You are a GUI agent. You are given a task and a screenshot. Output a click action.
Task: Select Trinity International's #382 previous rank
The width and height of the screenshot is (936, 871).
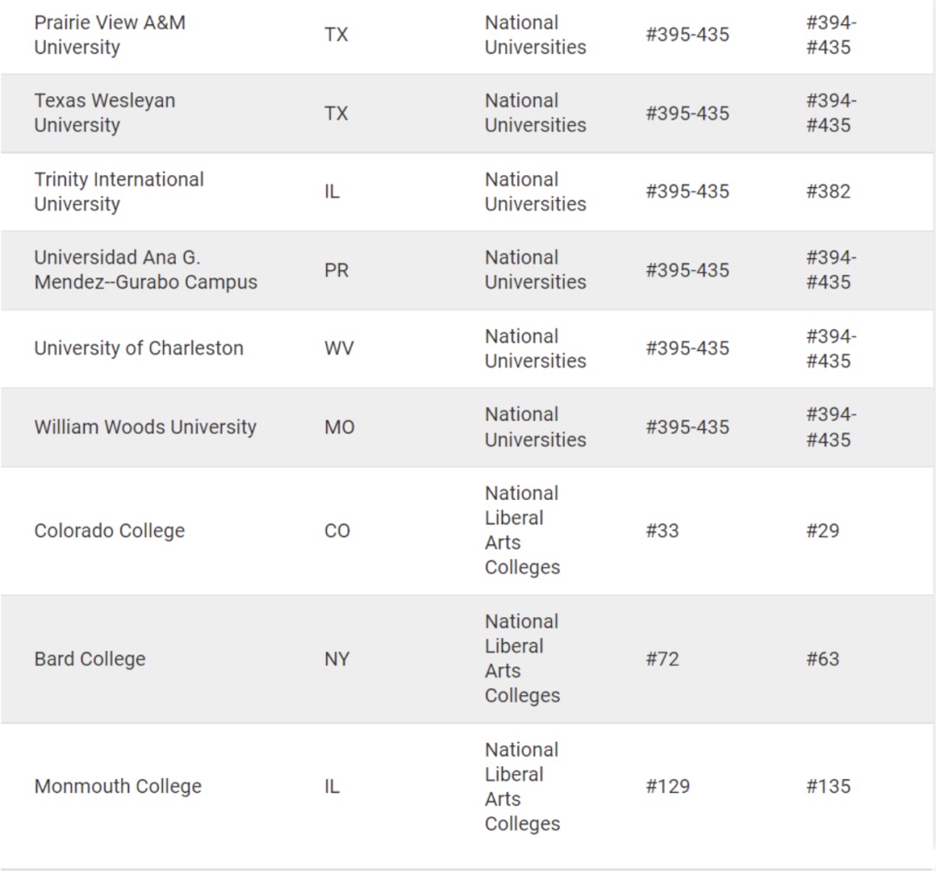pyautogui.click(x=828, y=192)
